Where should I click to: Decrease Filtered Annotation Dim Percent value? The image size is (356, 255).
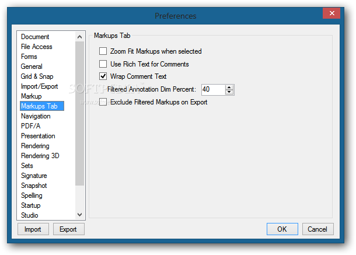pos(229,92)
